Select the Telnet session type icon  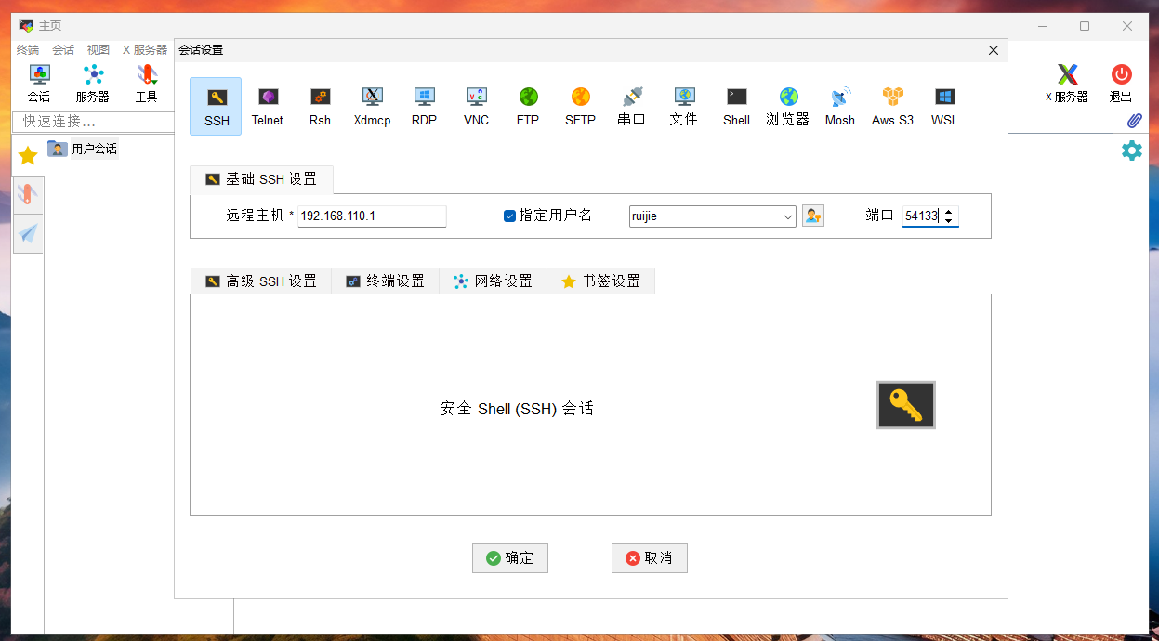point(268,106)
